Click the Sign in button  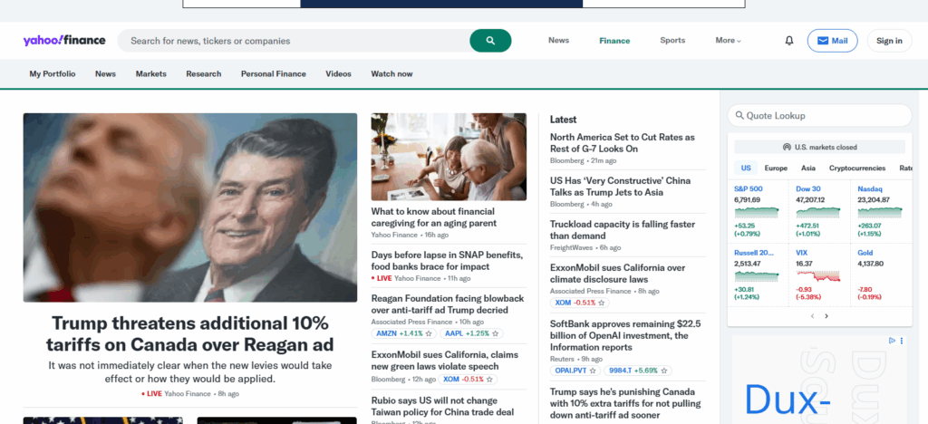889,41
